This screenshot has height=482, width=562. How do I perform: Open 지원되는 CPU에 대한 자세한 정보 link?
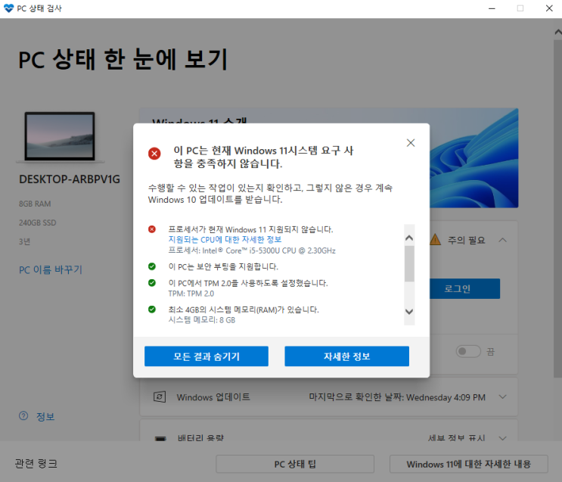click(225, 240)
